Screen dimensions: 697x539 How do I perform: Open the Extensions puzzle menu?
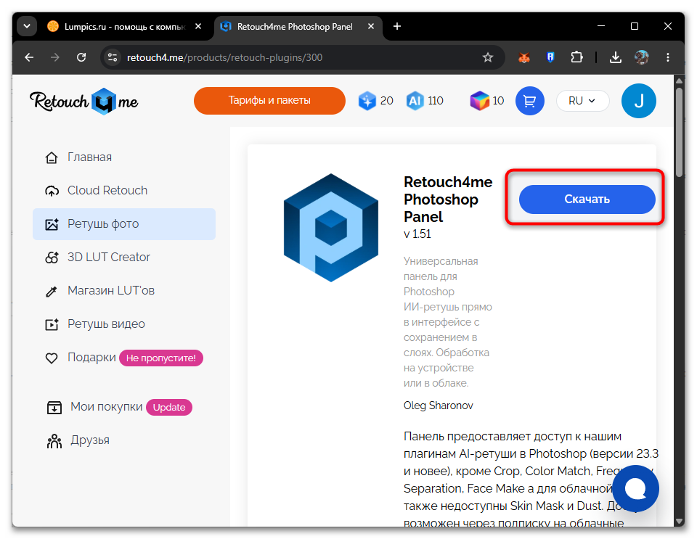576,57
